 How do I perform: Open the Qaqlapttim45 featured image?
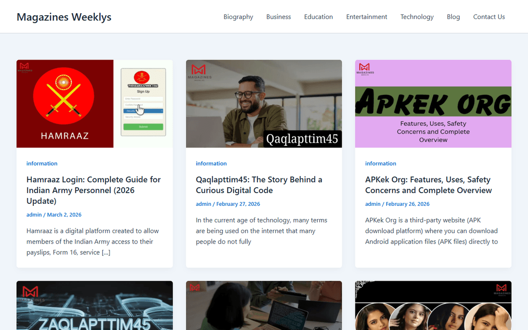click(x=264, y=104)
